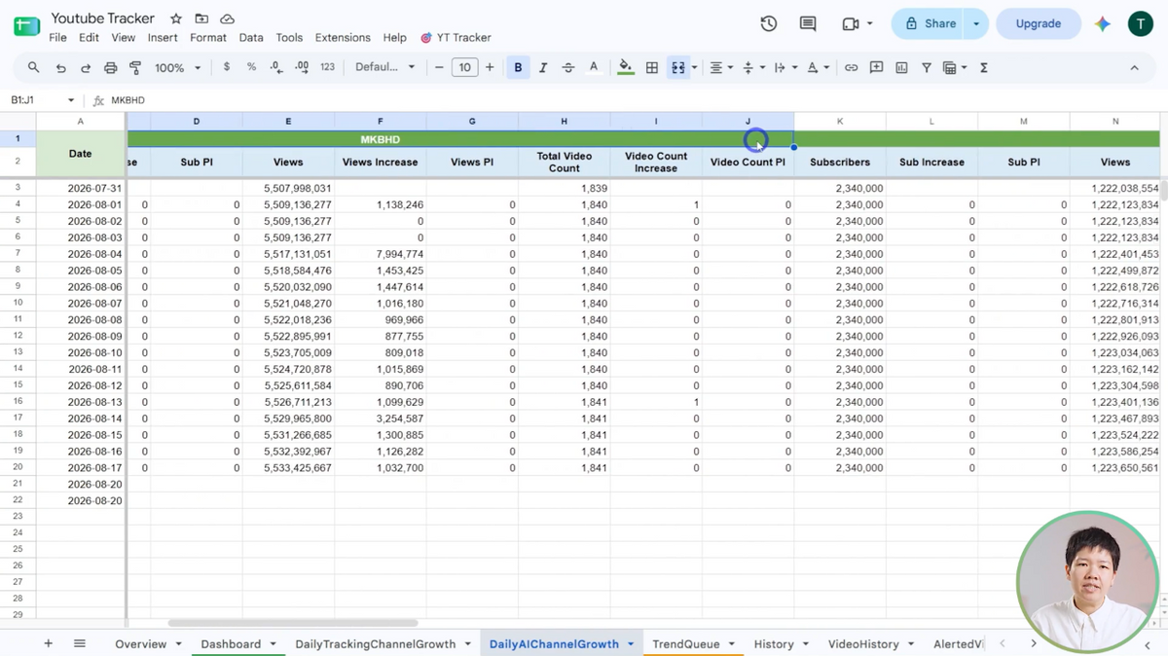
Task: Open the Extensions menu
Action: click(x=343, y=38)
